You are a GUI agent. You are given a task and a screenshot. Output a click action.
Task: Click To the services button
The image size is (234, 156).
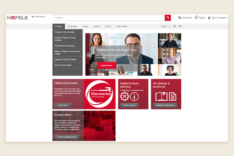click(x=129, y=105)
